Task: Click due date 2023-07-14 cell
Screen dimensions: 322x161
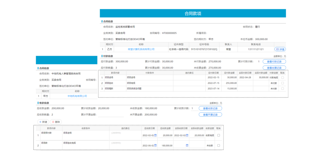Action: pyautogui.click(x=213, y=88)
